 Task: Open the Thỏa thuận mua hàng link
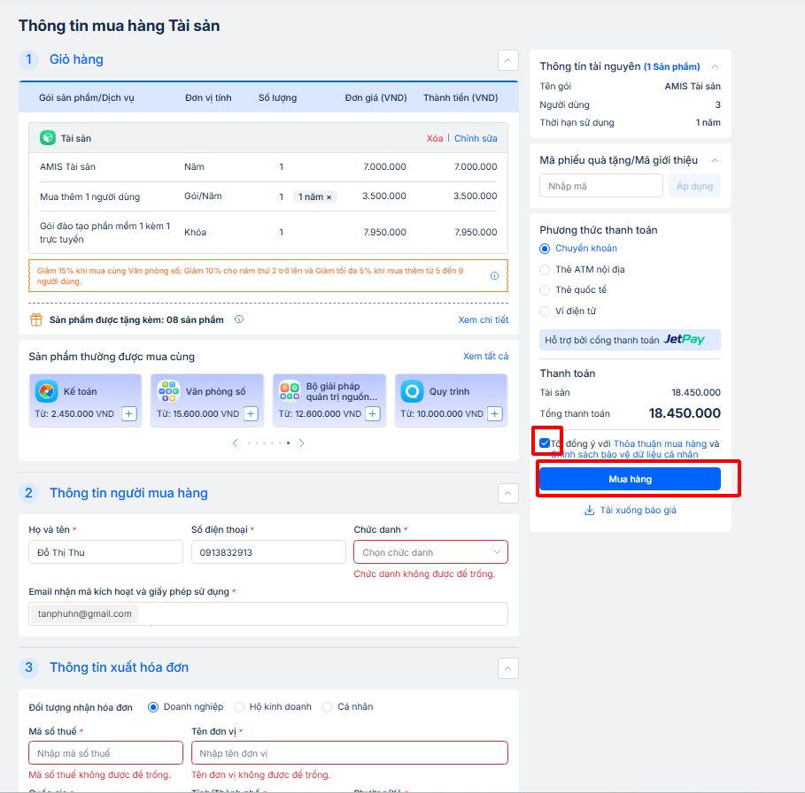click(x=660, y=443)
